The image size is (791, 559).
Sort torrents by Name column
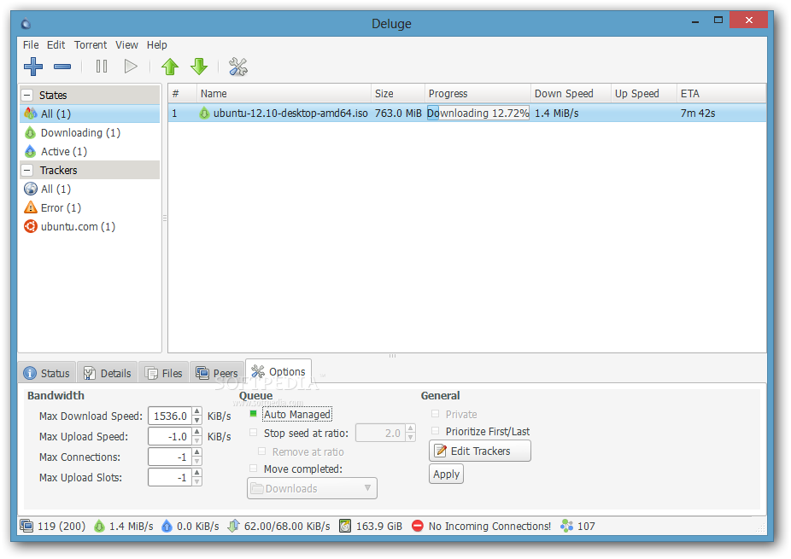(284, 94)
